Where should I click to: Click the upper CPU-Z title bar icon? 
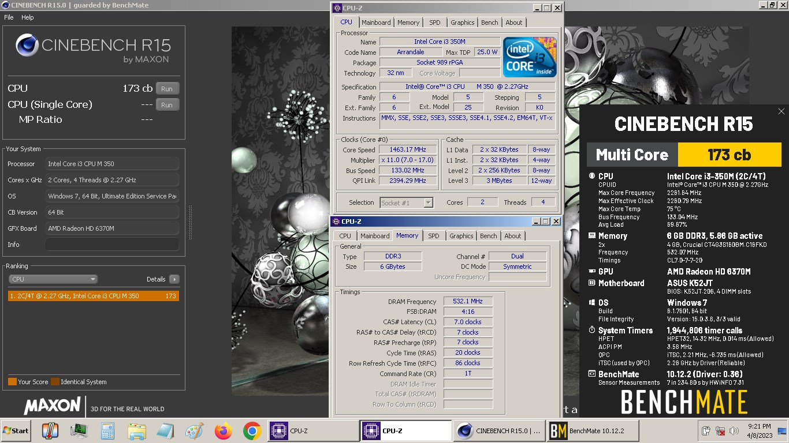click(337, 8)
